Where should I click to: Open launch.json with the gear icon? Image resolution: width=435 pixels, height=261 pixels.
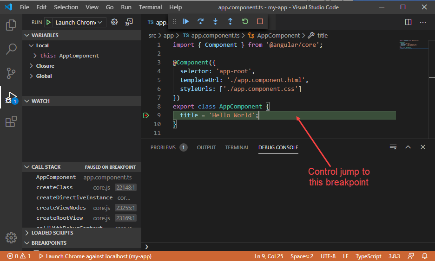pyautogui.click(x=114, y=22)
